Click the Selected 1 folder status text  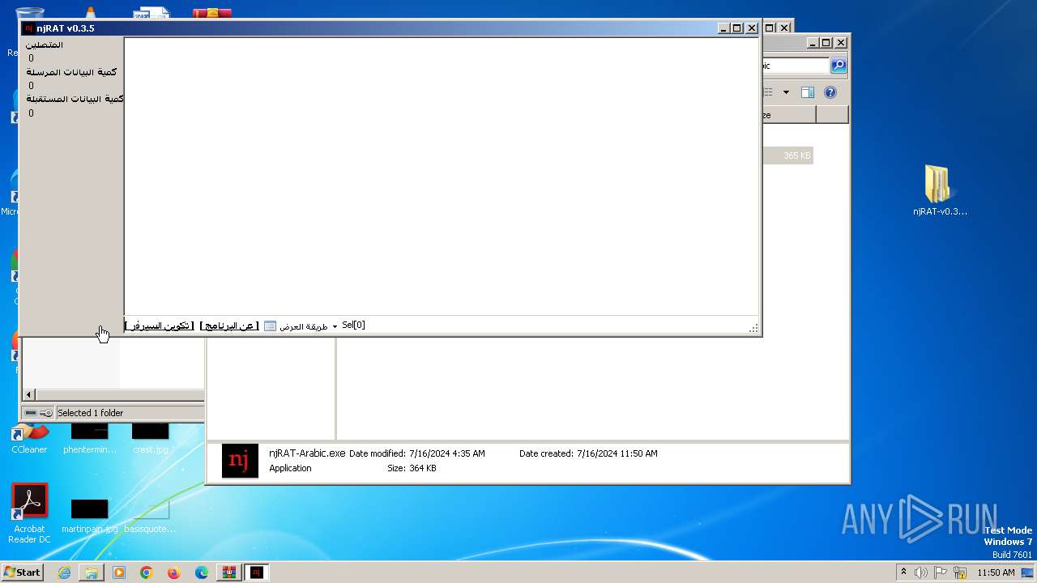(90, 413)
